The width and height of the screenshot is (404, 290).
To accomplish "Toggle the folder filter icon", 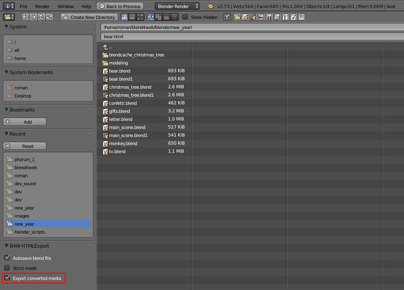I will [x=237, y=17].
